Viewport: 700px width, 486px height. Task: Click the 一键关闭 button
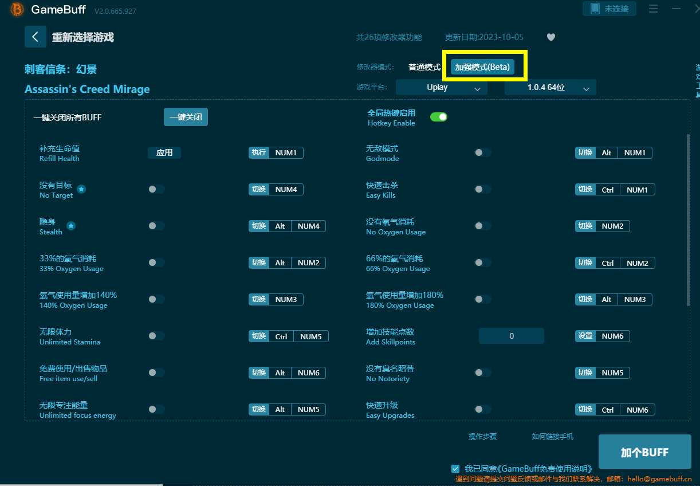[x=186, y=117]
